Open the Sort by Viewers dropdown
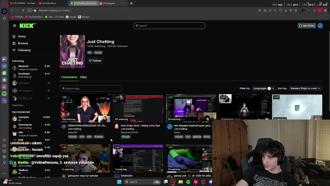This screenshot has height=186, width=330. (305, 88)
